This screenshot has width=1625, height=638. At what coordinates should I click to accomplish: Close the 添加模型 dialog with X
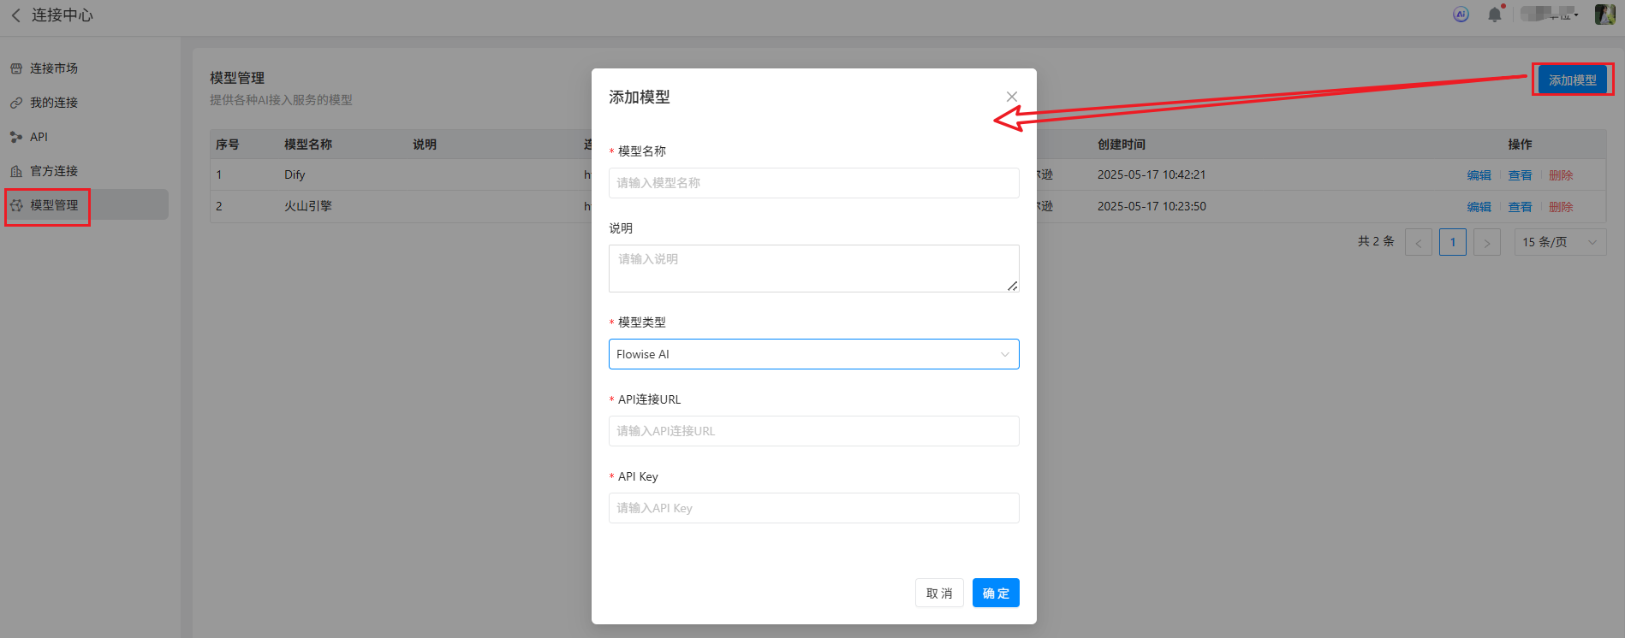(1011, 97)
